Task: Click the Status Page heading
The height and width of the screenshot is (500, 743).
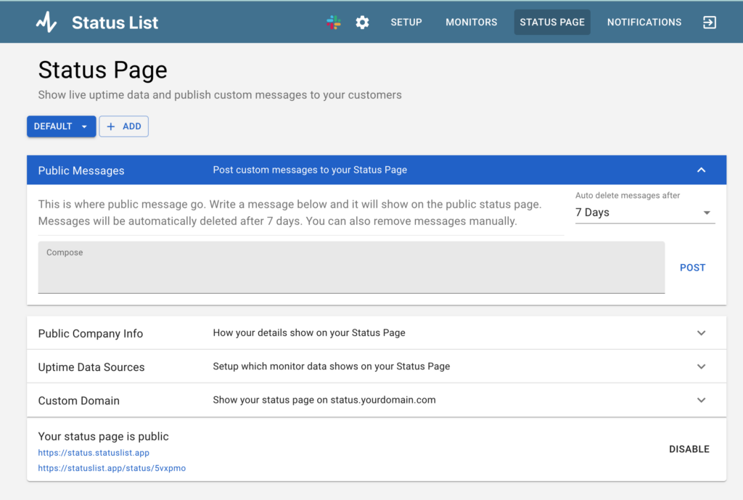Action: (x=103, y=70)
